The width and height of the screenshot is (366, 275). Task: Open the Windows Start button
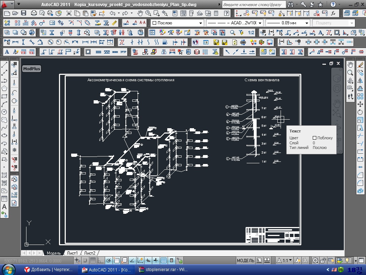pyautogui.click(x=8, y=270)
